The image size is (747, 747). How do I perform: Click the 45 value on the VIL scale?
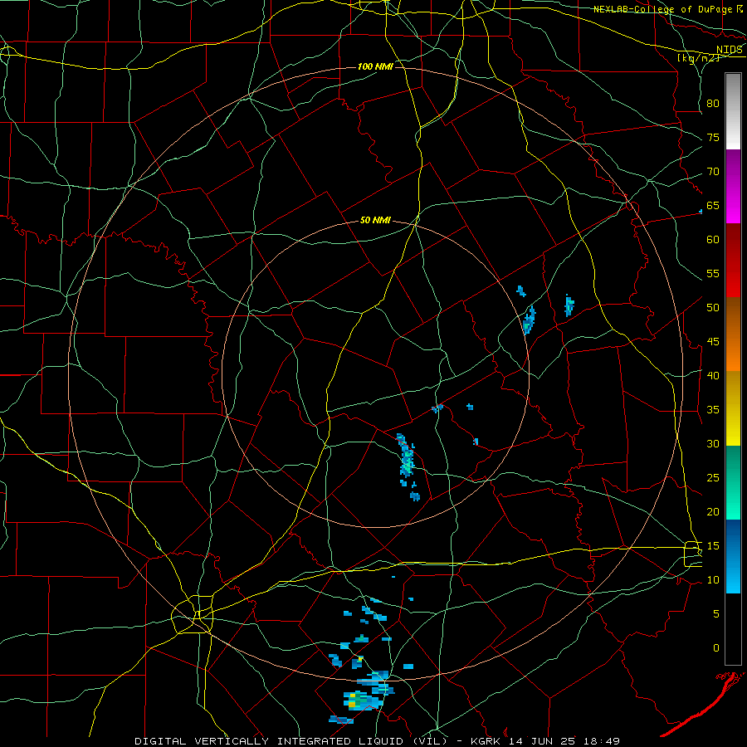713,342
